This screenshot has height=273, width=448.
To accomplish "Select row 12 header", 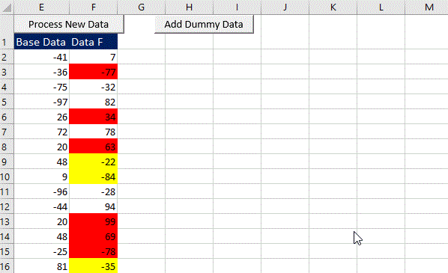I will point(7,206).
